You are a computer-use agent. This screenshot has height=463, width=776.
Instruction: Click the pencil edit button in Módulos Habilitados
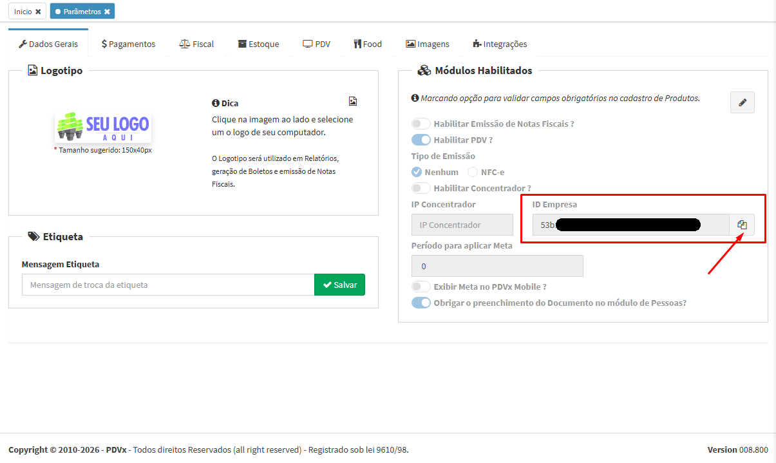pos(742,102)
